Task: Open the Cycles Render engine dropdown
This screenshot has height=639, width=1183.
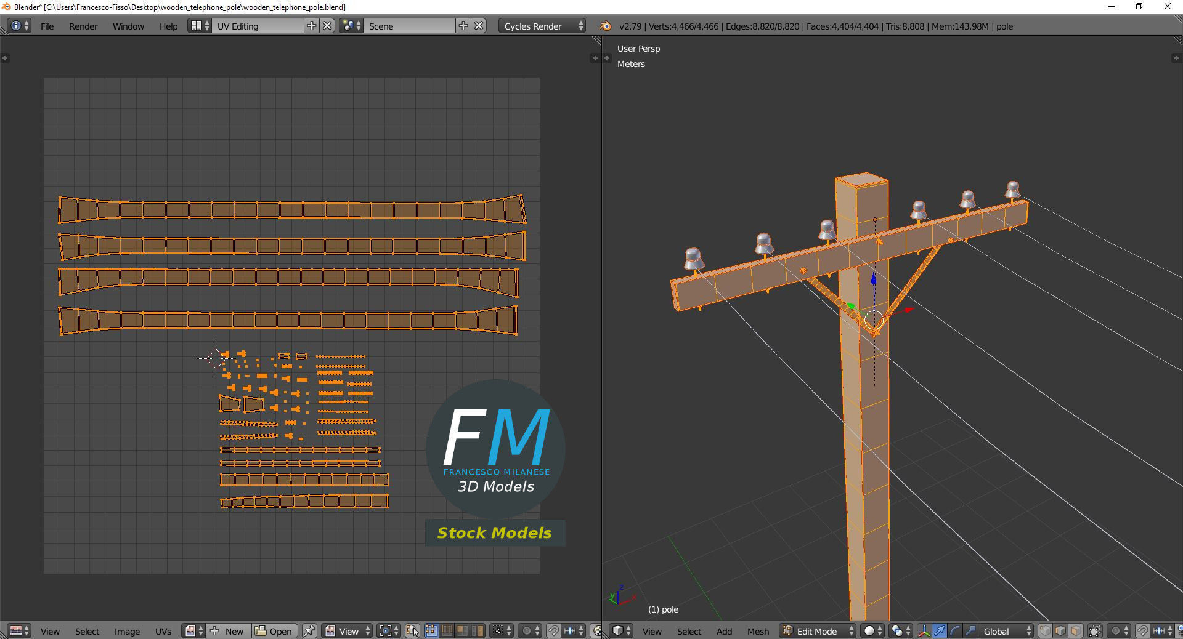Action: [x=542, y=26]
